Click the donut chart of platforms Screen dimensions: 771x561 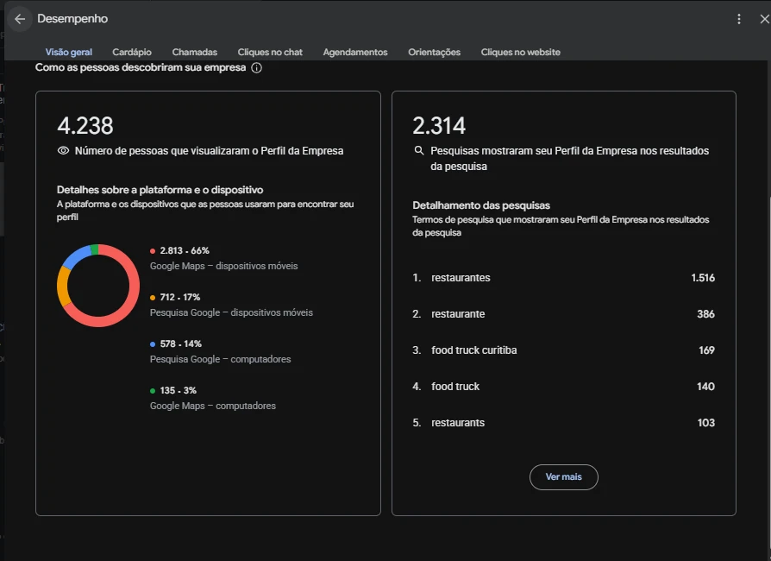click(98, 286)
